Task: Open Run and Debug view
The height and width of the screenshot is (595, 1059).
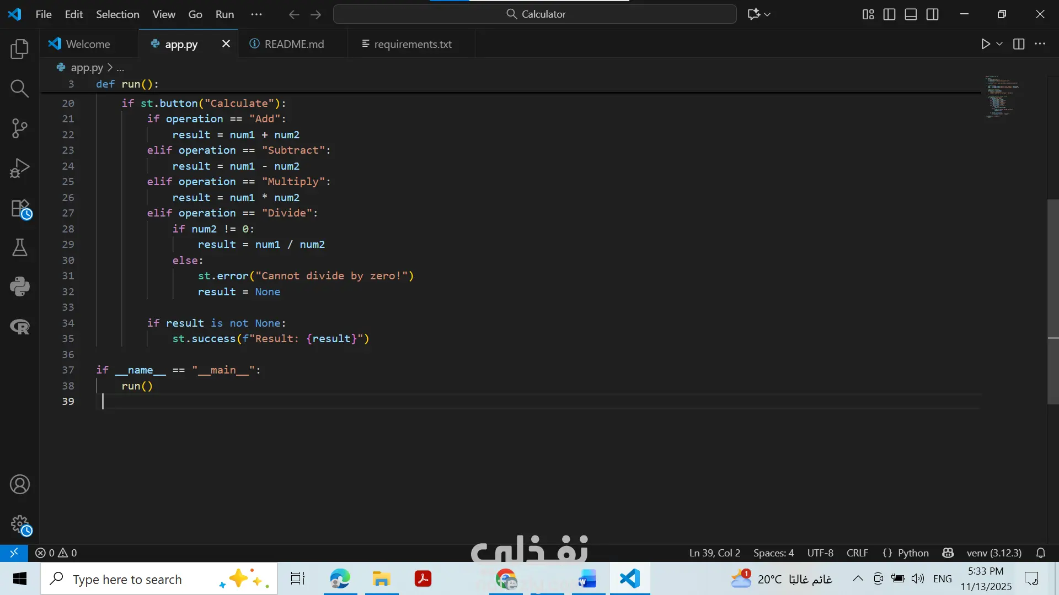Action: click(x=19, y=168)
